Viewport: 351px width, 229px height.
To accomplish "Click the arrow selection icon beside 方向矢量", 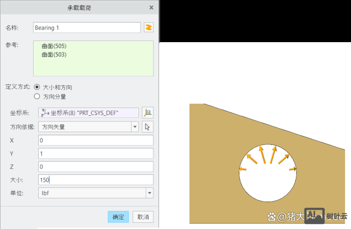I will (x=147, y=127).
